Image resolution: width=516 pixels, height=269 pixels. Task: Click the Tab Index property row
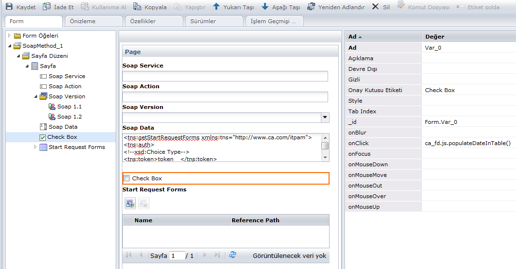[430, 111]
